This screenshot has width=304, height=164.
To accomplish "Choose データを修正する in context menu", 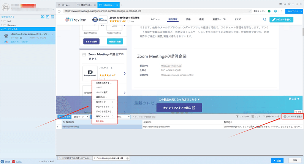I will pyautogui.click(x=104, y=111).
